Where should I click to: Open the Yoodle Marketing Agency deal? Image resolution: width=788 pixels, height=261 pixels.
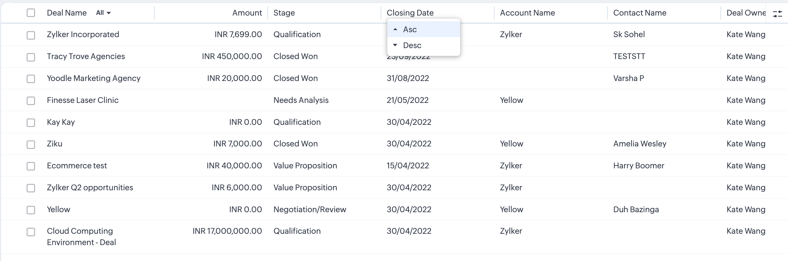93,78
